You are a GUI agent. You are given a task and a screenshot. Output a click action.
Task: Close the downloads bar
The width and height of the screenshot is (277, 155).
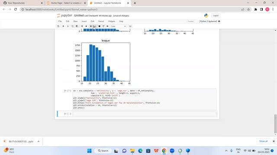[x=274, y=141]
